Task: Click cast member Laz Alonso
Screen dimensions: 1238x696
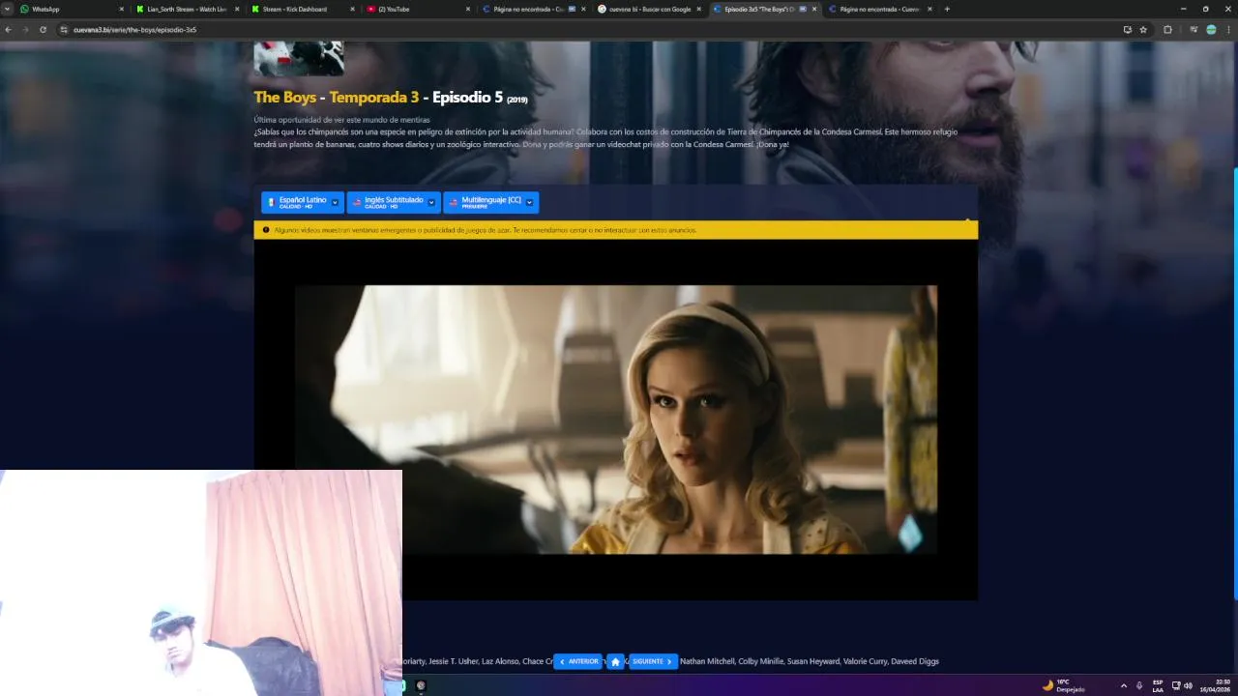Action: click(x=498, y=661)
